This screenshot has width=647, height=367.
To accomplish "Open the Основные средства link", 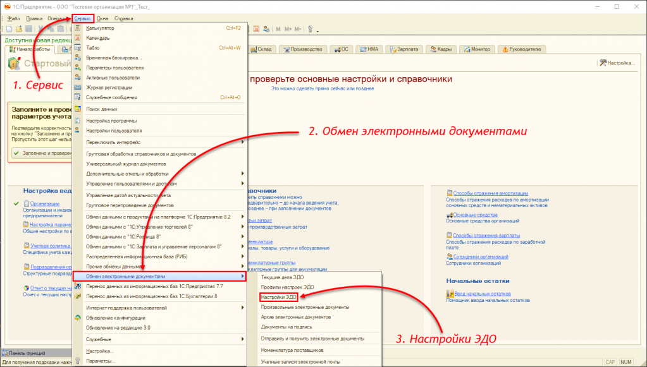I will coord(476,215).
